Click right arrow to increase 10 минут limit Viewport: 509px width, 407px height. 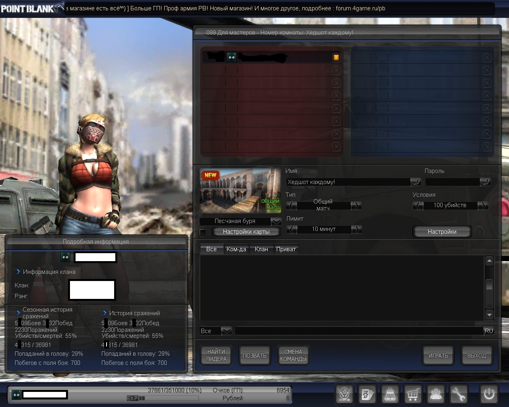[x=356, y=229]
